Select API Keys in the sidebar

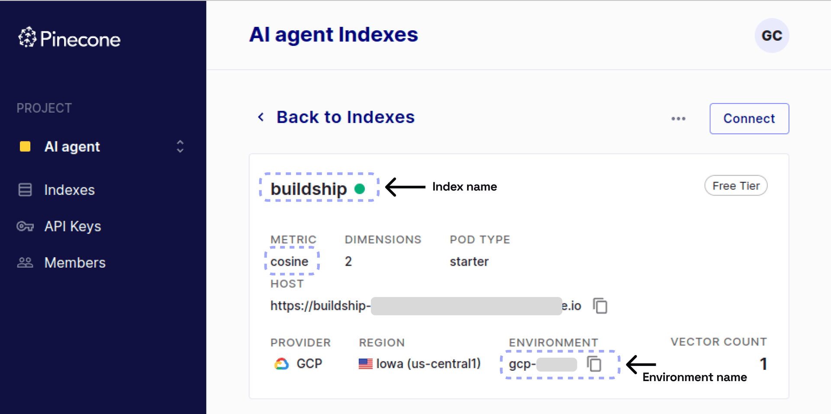click(73, 226)
